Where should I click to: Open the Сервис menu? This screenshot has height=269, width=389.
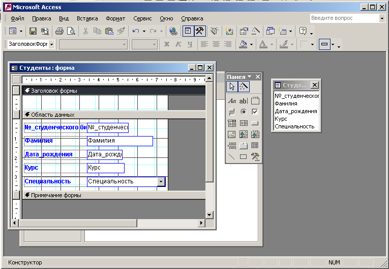coord(142,18)
